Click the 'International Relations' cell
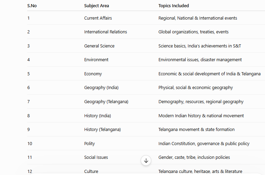 pos(106,32)
